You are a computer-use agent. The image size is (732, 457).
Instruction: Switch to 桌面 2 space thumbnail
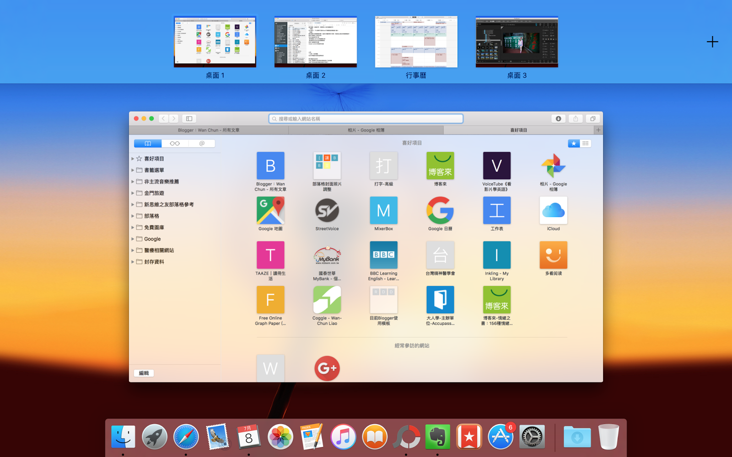pos(316,42)
